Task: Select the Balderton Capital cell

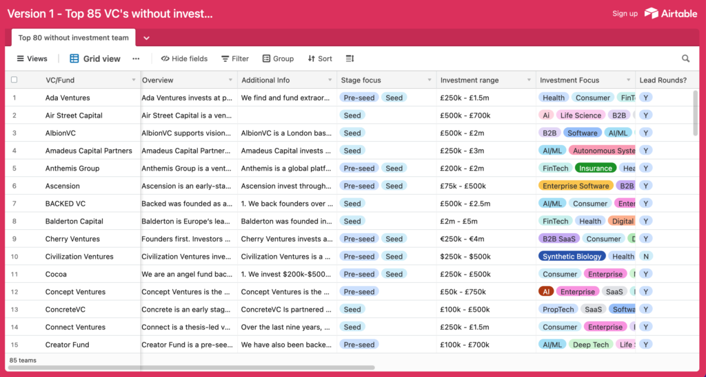Action: point(74,222)
